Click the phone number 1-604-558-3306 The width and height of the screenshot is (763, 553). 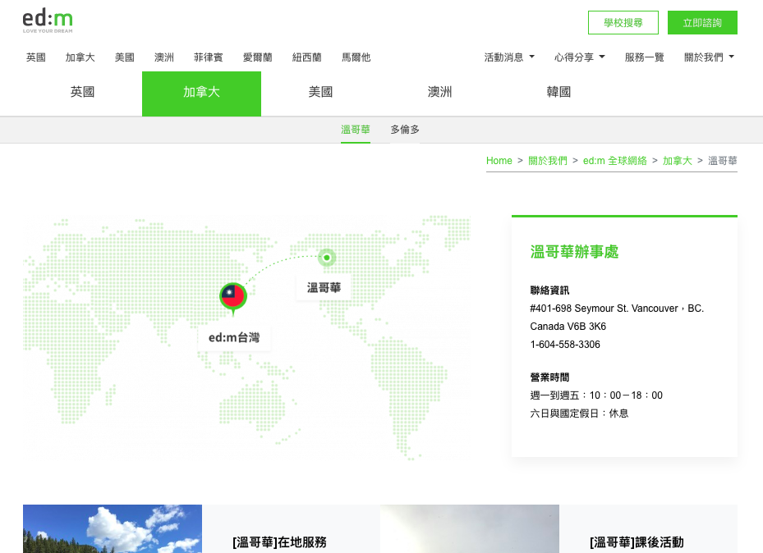[x=565, y=345]
